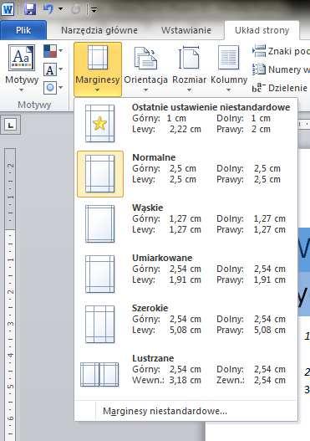Switch to Wstawianie tab
Viewport: 310px width, 441px height.
pyautogui.click(x=186, y=30)
